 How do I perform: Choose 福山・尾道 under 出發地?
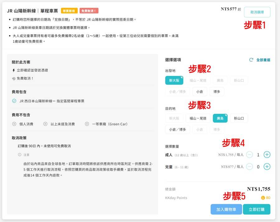(198, 80)
